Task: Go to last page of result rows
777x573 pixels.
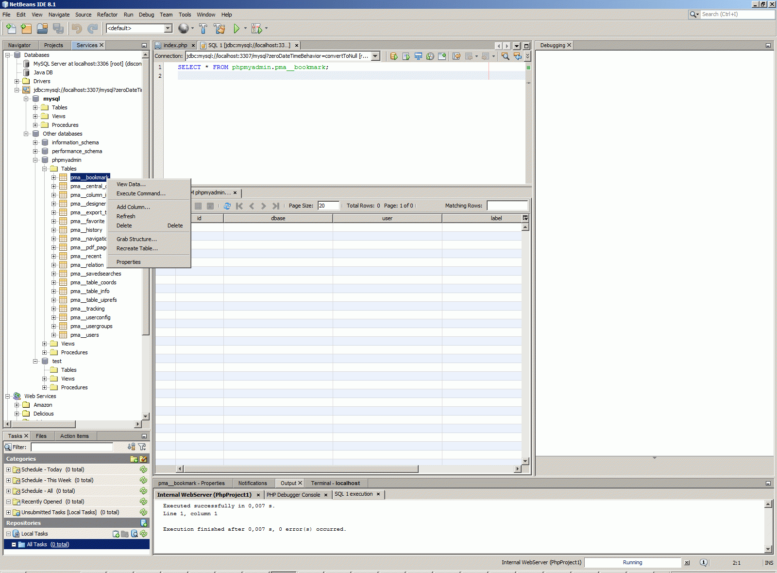Action: click(x=276, y=206)
